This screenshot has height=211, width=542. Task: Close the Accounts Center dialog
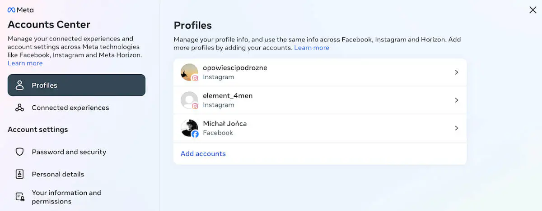pos(533,10)
